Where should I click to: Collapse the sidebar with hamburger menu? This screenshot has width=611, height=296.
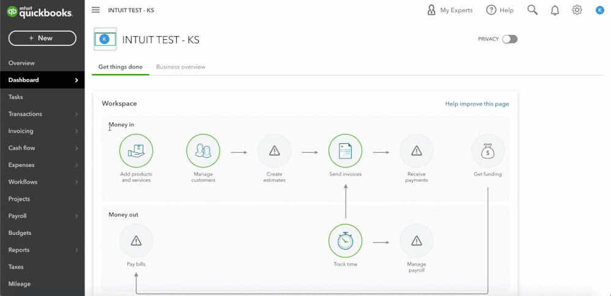point(95,10)
